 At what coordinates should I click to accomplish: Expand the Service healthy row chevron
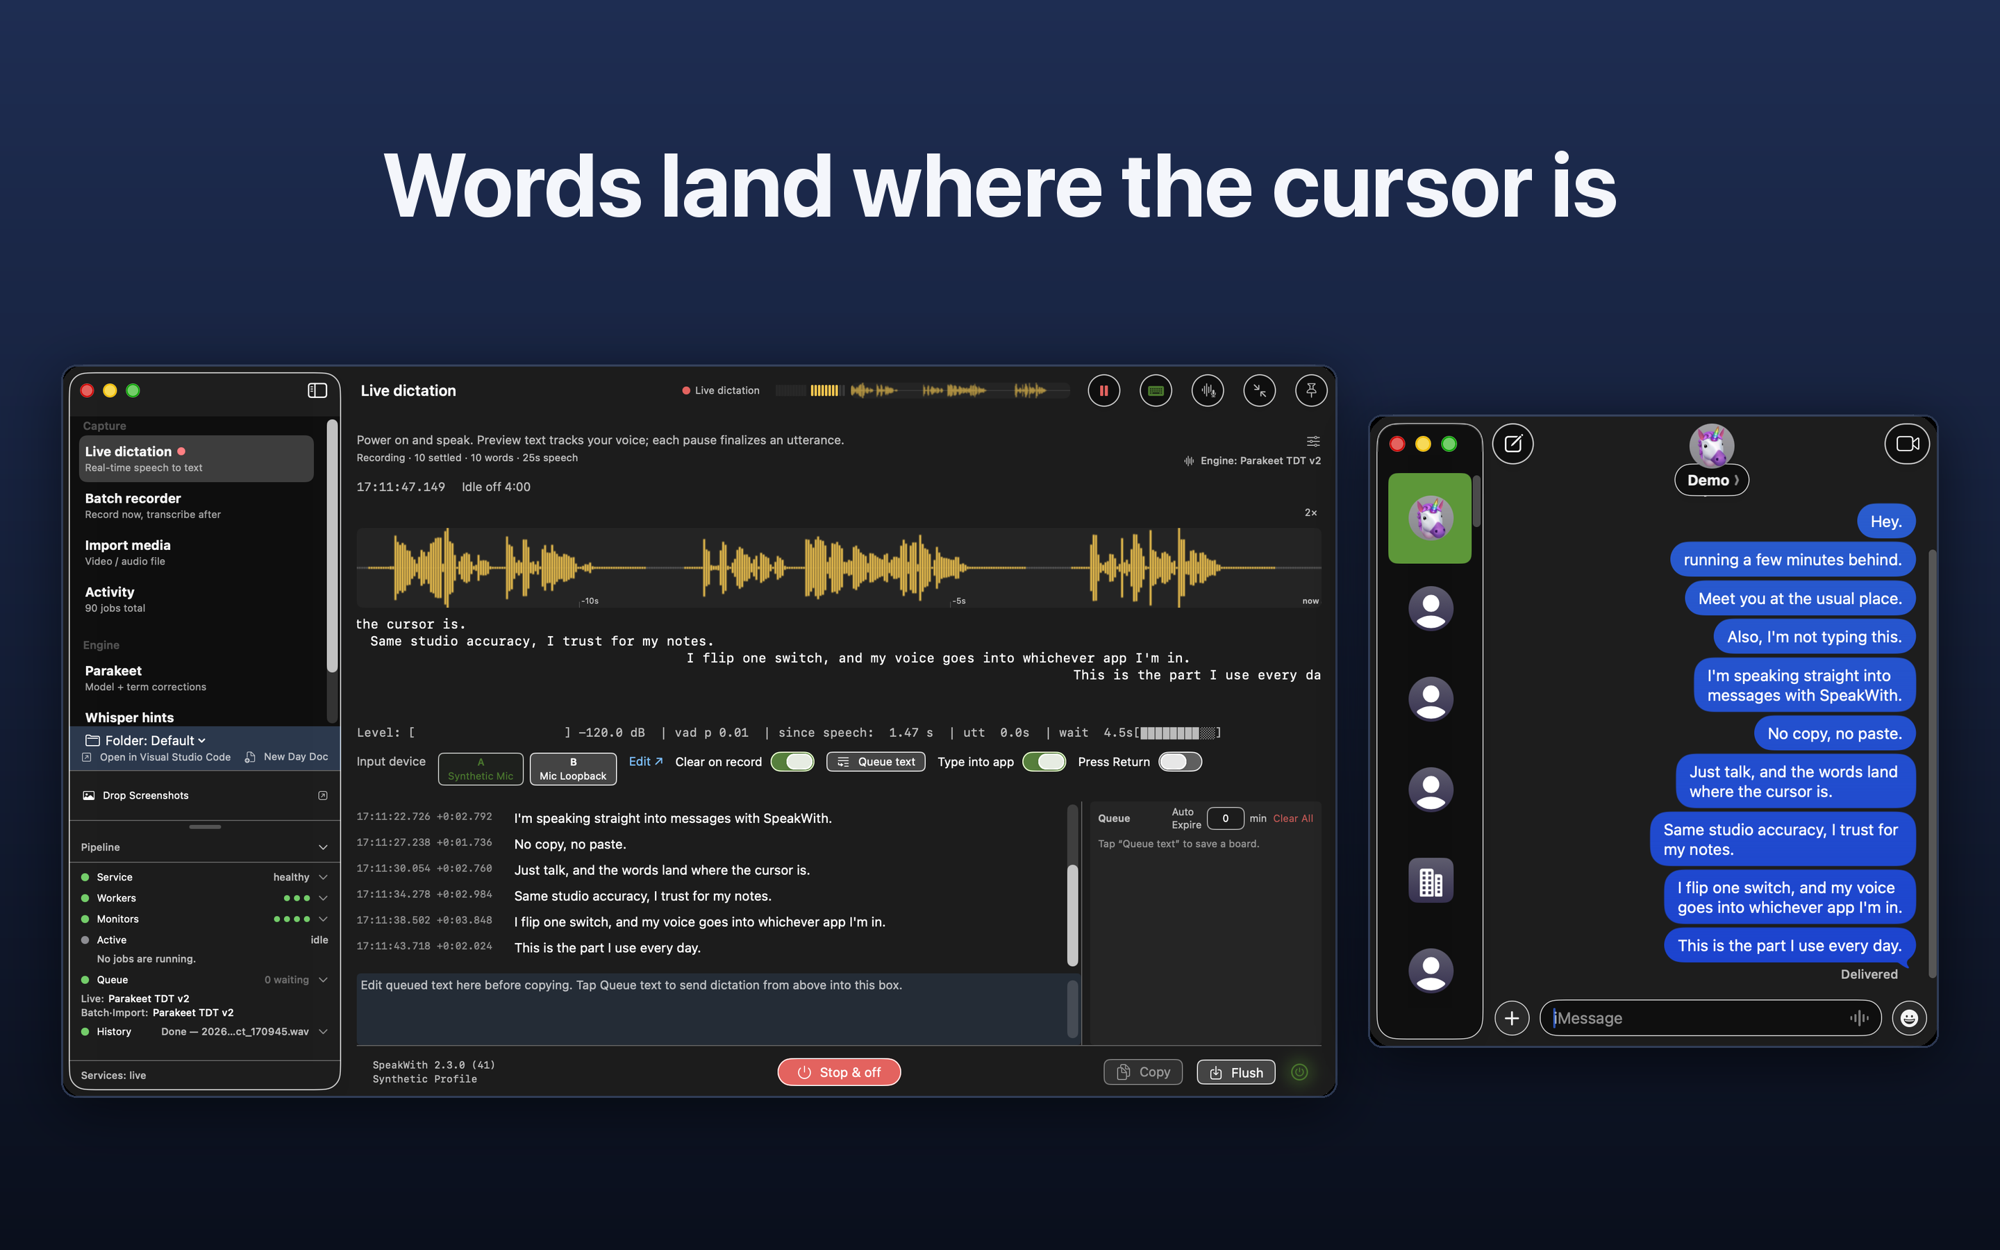tap(323, 877)
